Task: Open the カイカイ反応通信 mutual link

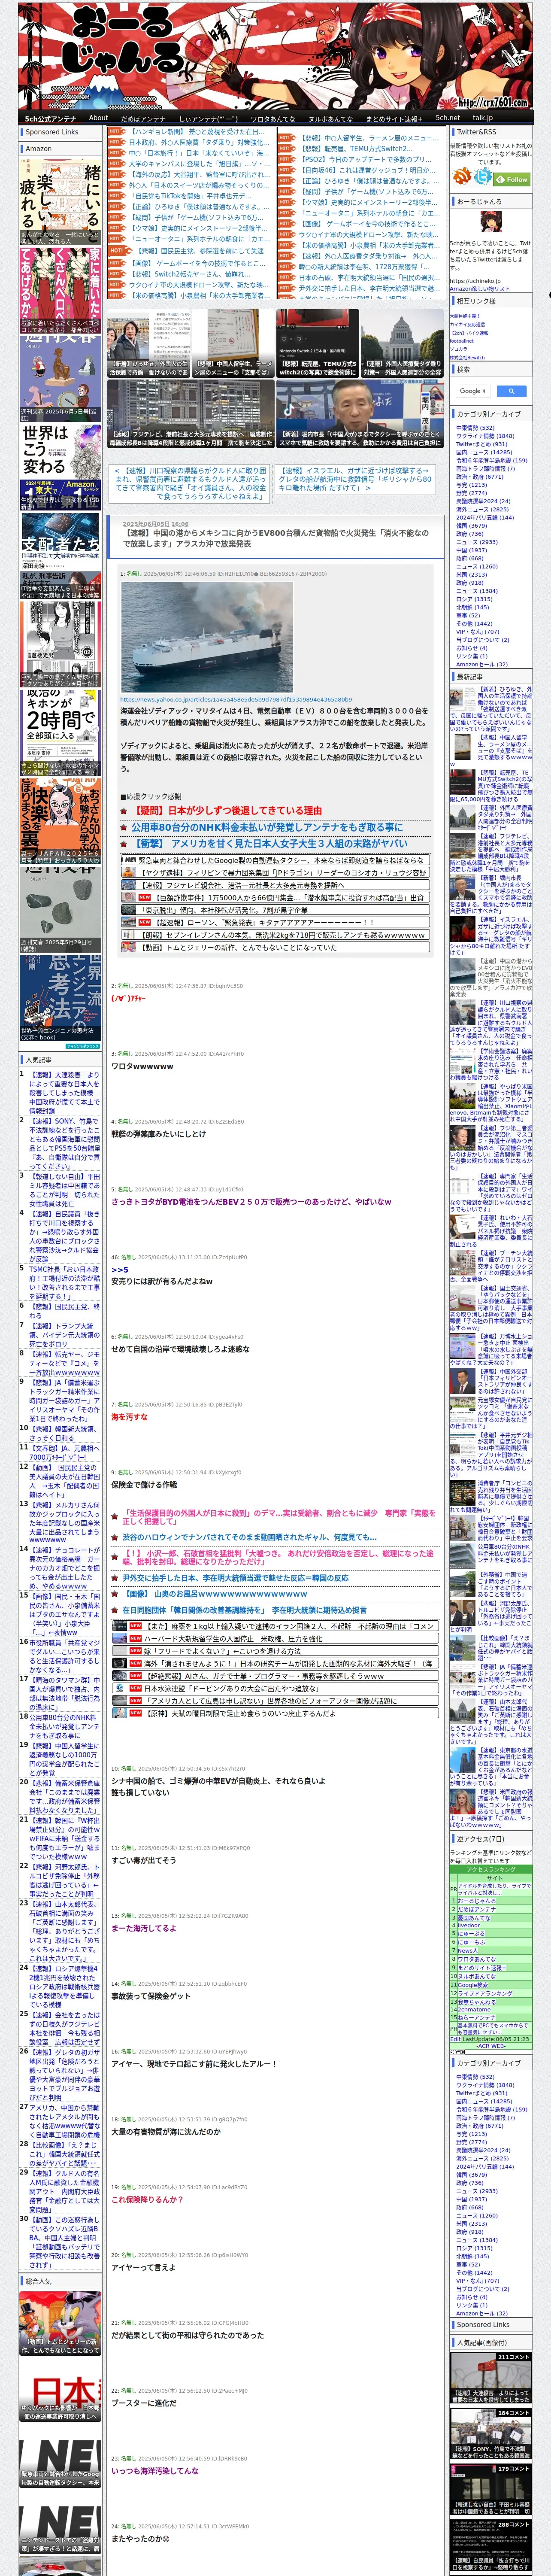Action: point(467,324)
